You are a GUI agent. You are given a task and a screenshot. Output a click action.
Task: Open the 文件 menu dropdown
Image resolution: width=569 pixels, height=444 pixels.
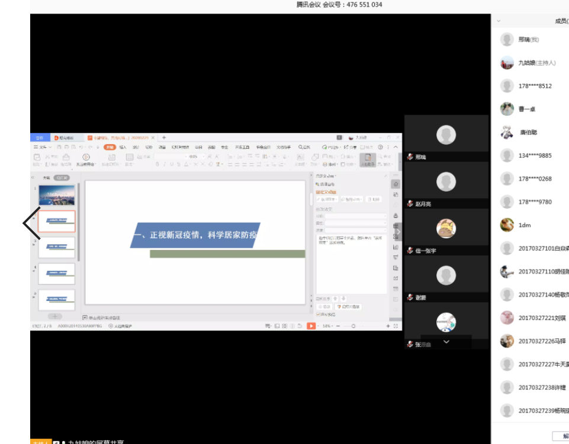coord(43,147)
